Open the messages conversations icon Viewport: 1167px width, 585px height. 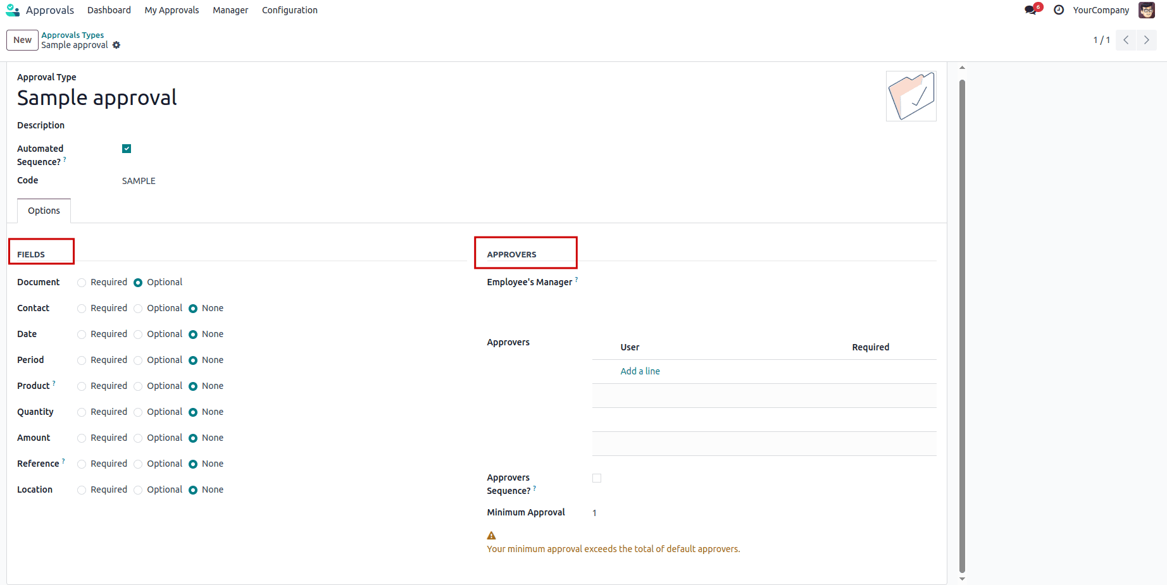coord(1030,10)
